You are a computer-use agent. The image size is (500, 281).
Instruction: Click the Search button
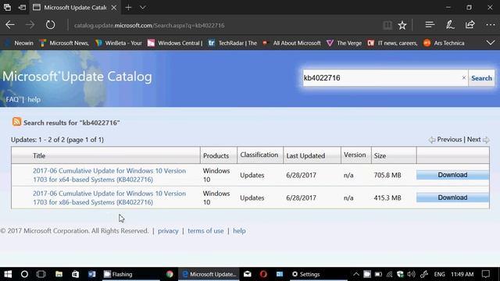[481, 78]
